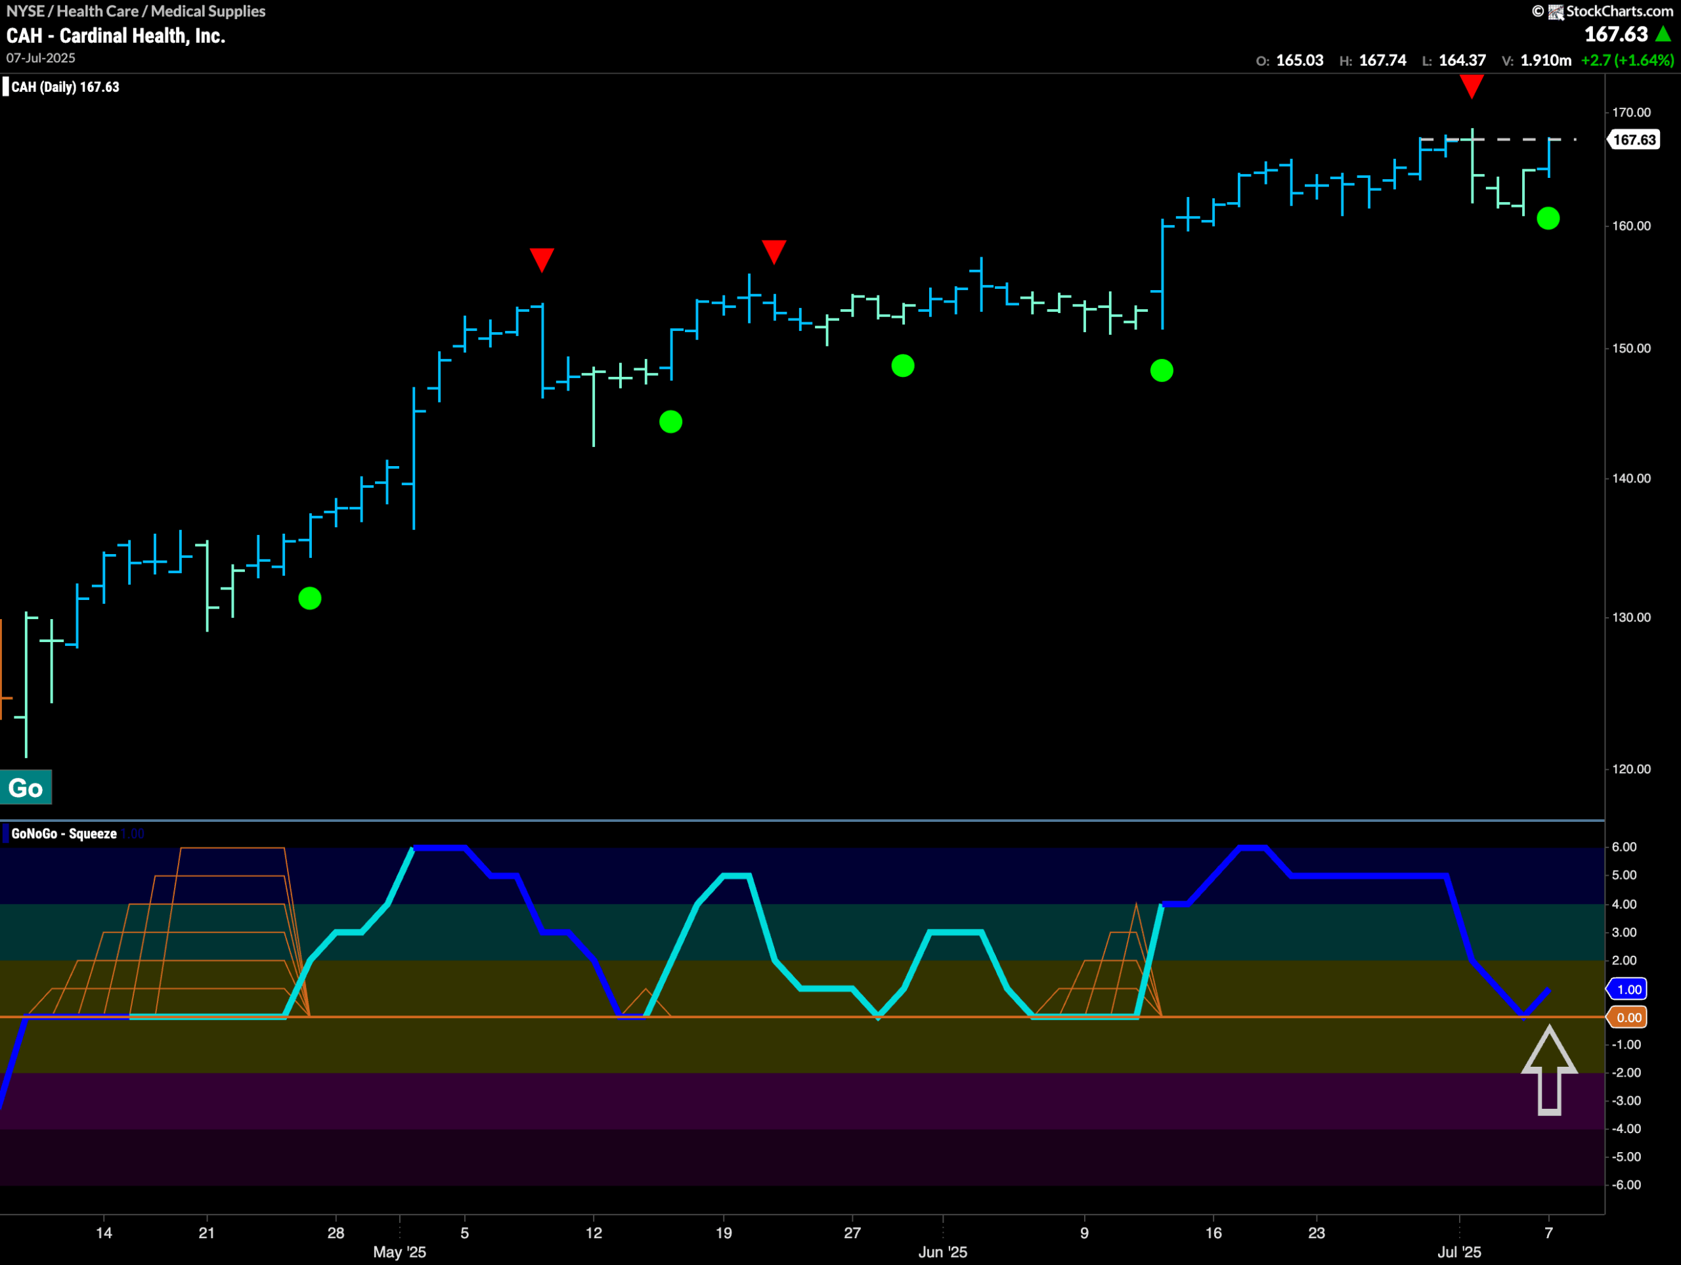Click the May '25 time axis label

point(400,1252)
